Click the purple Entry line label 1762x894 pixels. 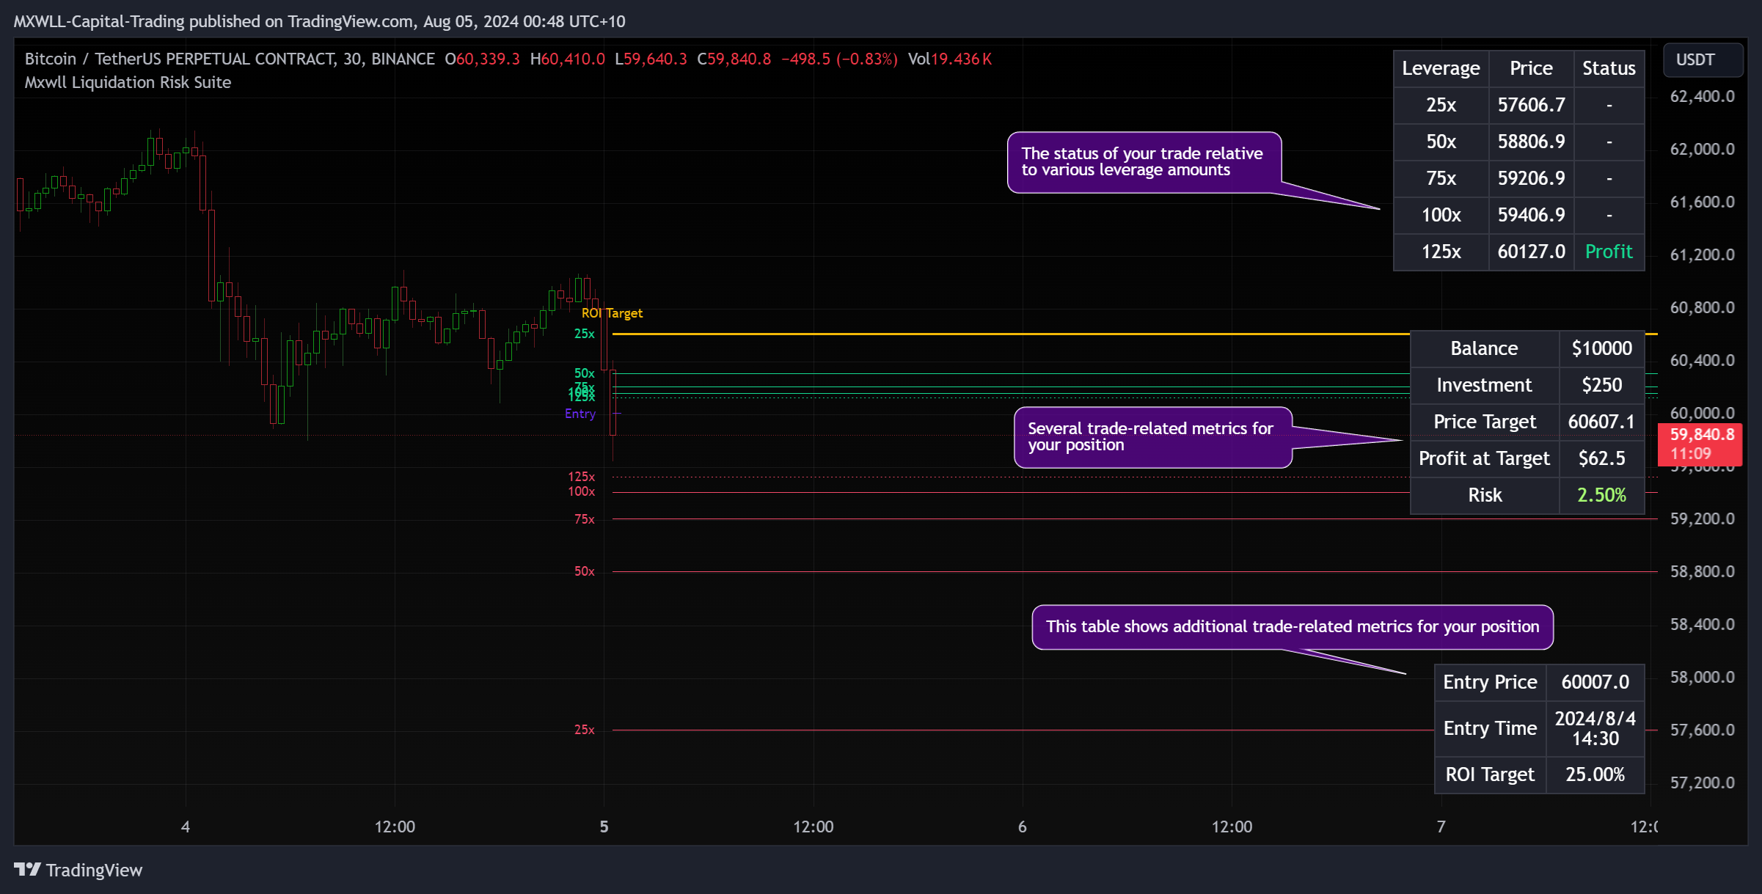580,414
